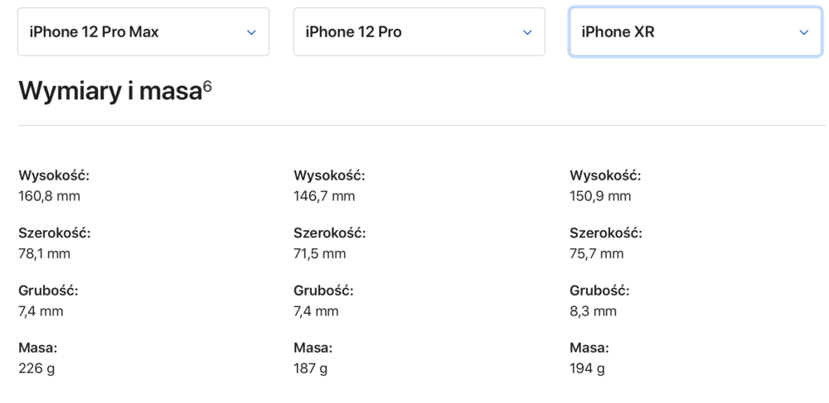Click the Masa label in iPhone XR column
829x403 pixels.
pos(589,348)
